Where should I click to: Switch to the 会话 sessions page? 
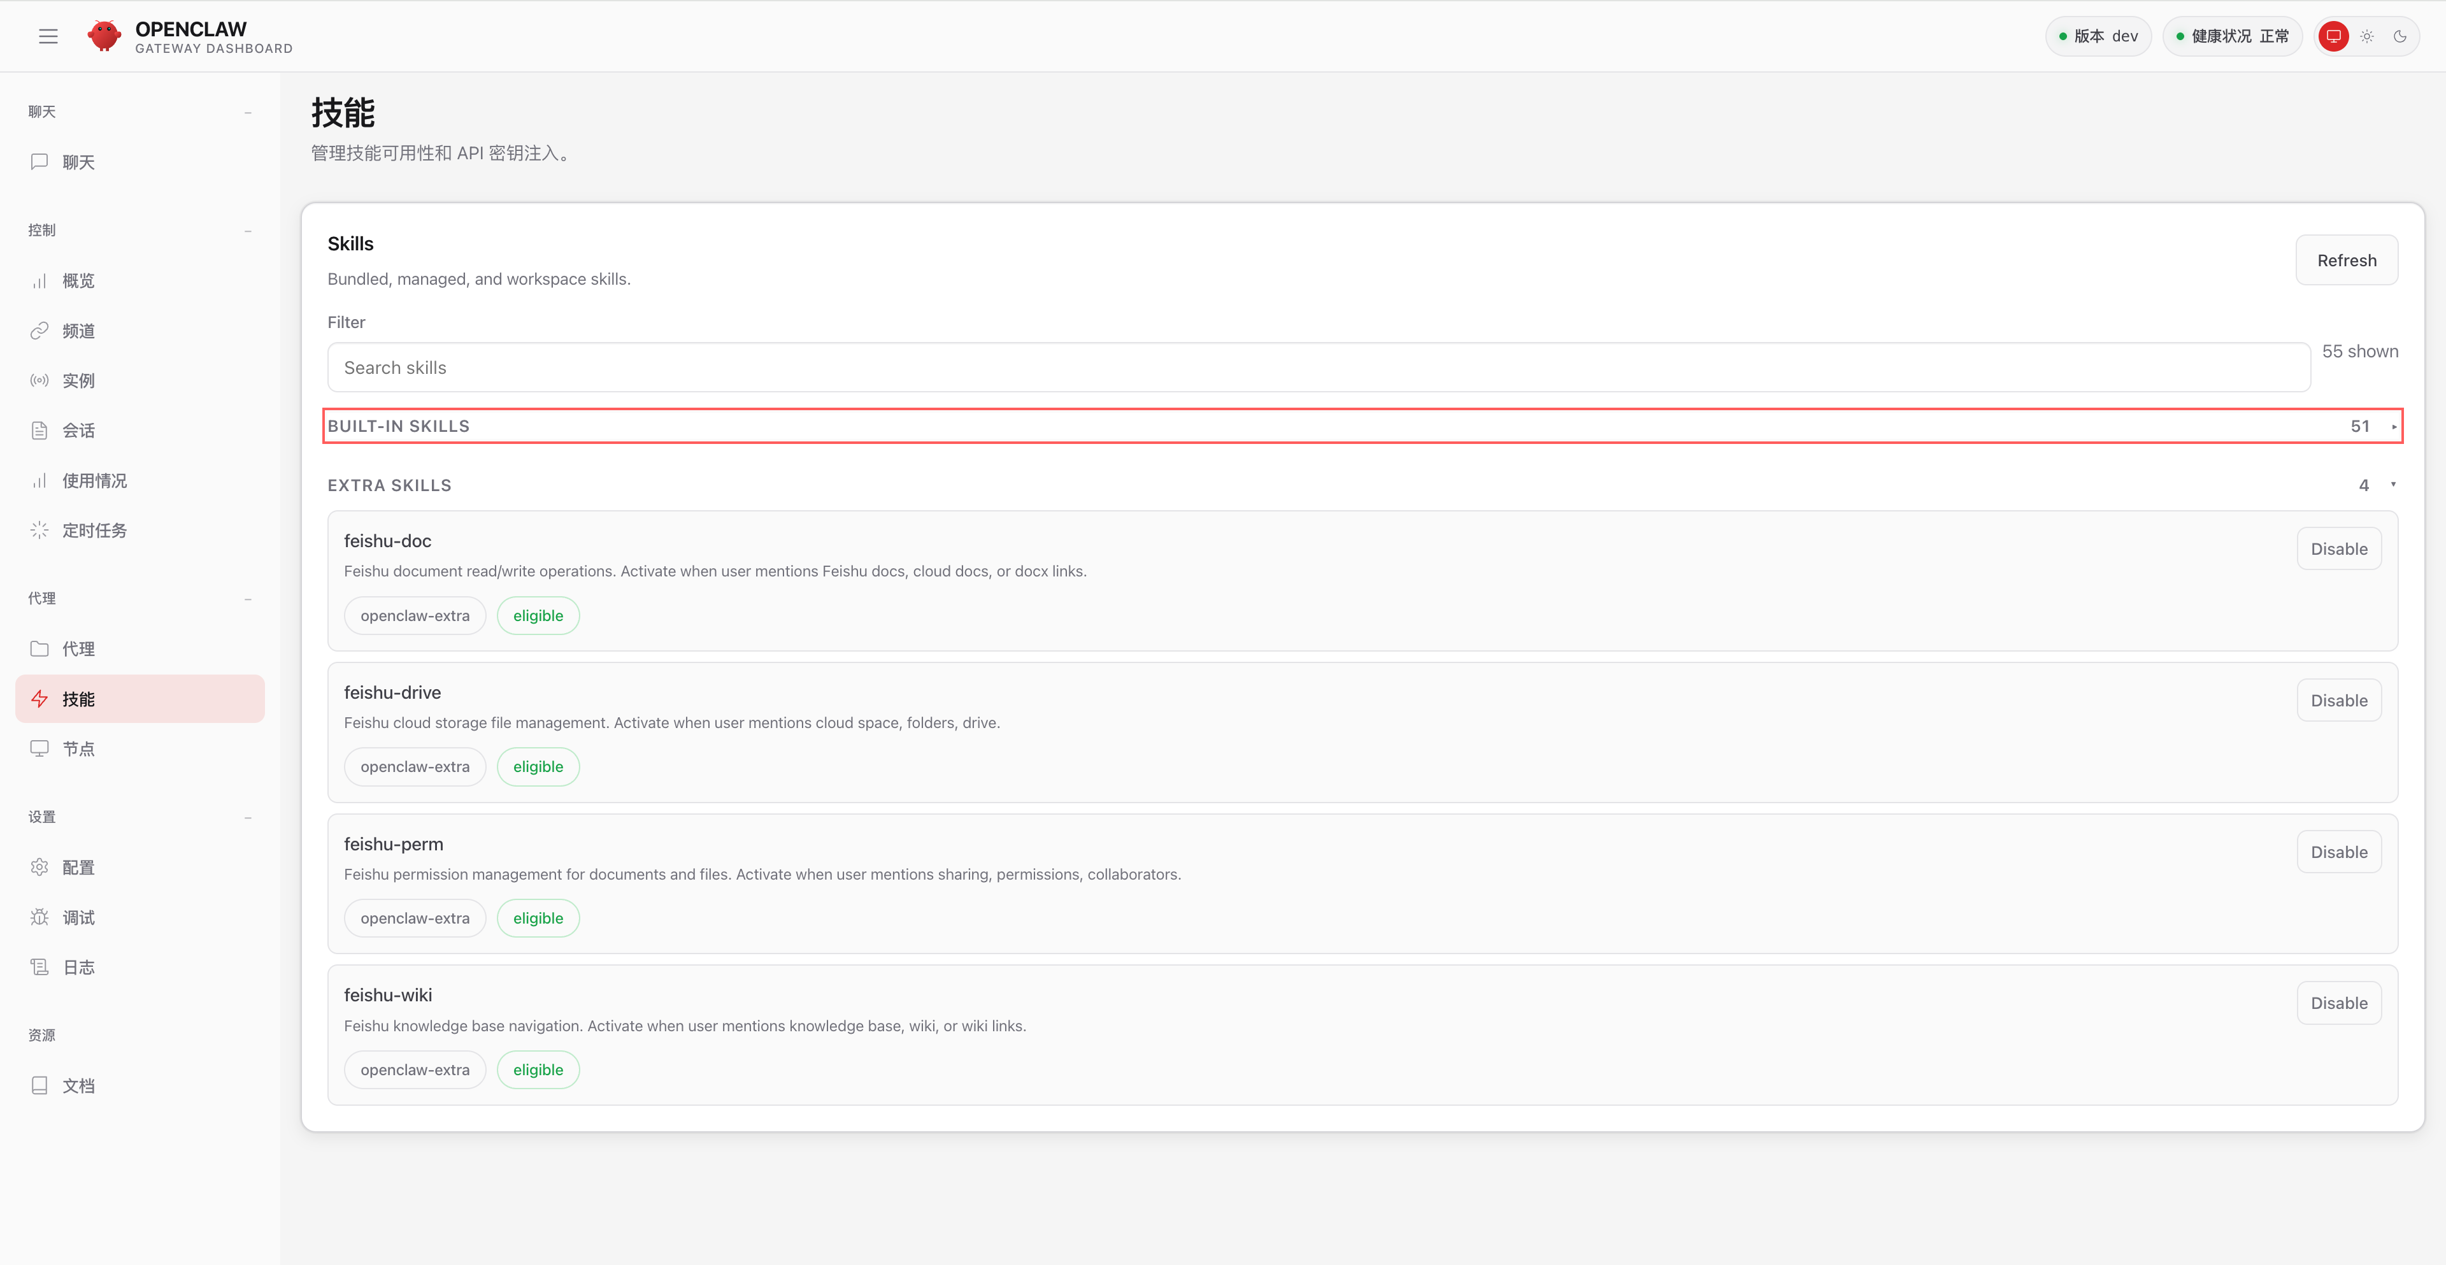(x=78, y=429)
